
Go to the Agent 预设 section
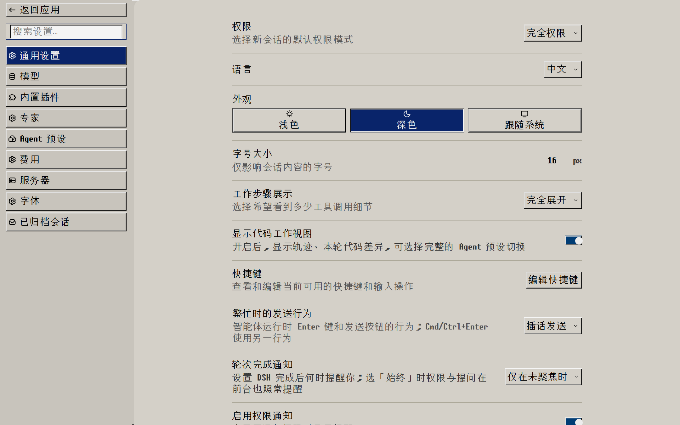[66, 139]
